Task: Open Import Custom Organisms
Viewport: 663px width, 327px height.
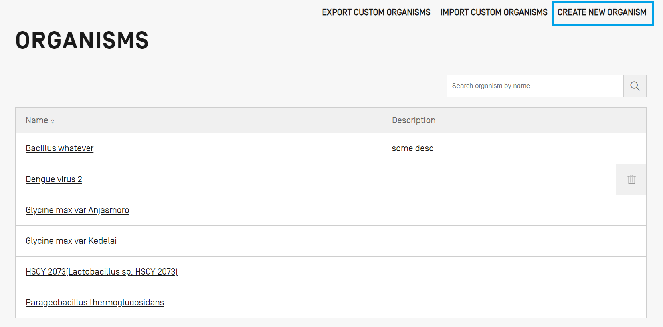Action: [493, 12]
